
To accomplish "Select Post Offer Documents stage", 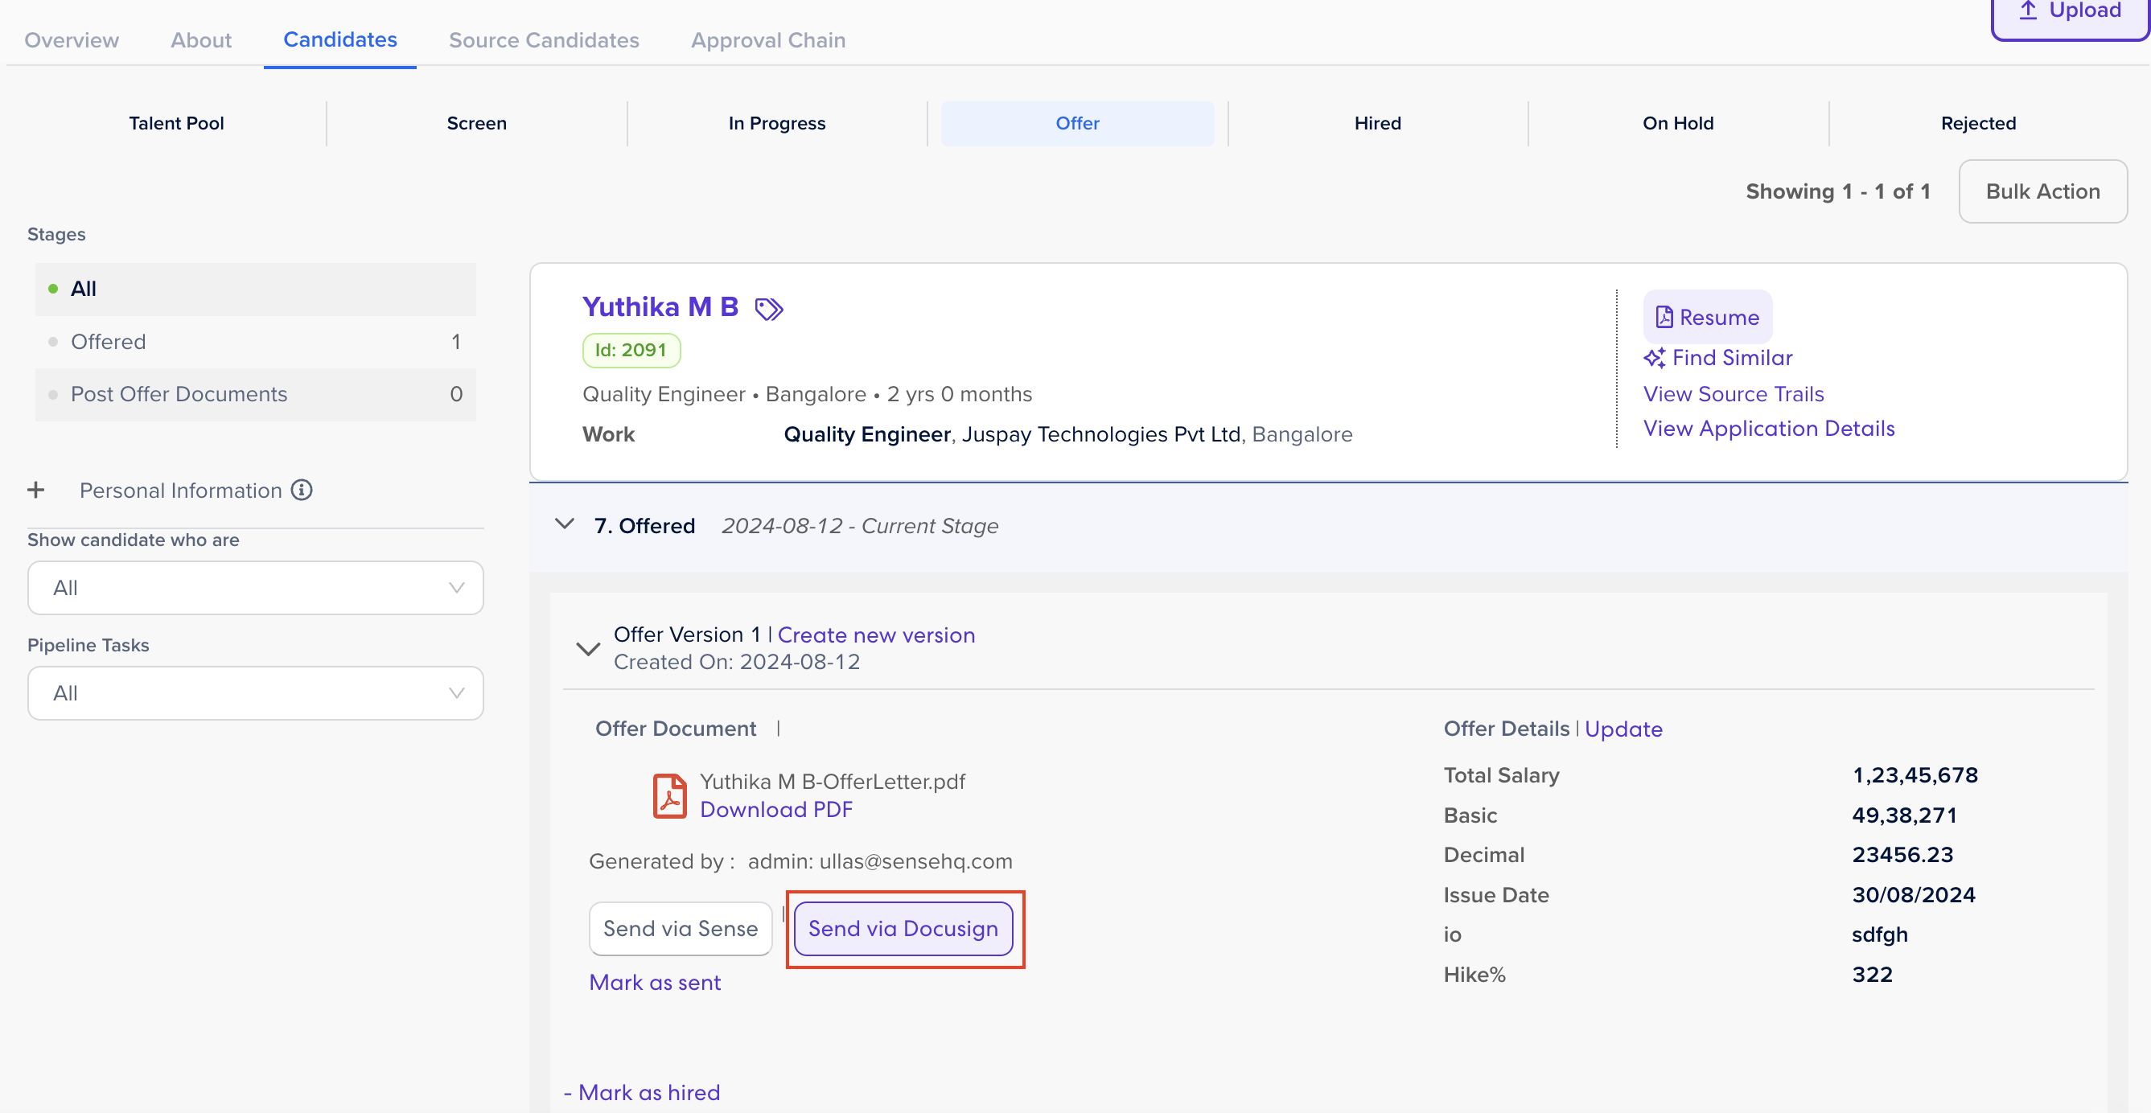I will [x=179, y=394].
